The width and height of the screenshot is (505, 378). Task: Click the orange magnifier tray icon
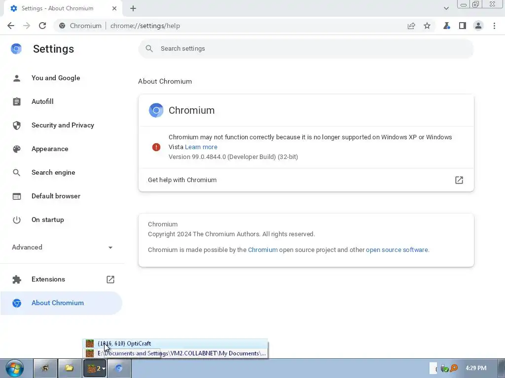(454, 368)
